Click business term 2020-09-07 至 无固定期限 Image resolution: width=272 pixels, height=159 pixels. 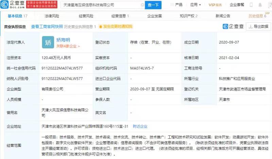(x=152, y=89)
